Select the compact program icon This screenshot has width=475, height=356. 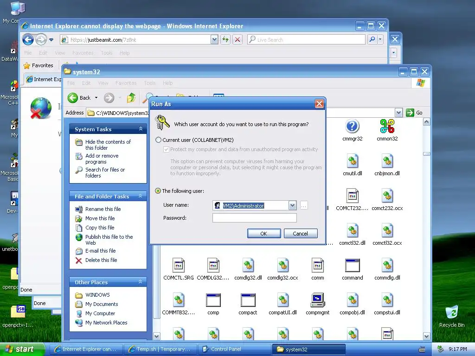pyautogui.click(x=248, y=300)
